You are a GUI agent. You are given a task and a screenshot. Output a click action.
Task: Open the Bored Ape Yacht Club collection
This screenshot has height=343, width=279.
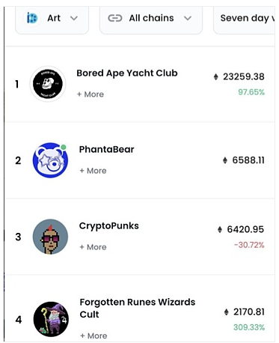(x=127, y=73)
